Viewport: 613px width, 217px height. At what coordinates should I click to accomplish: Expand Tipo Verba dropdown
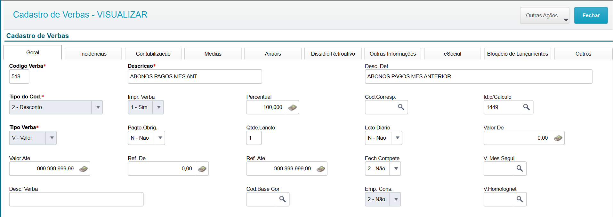pyautogui.click(x=51, y=138)
